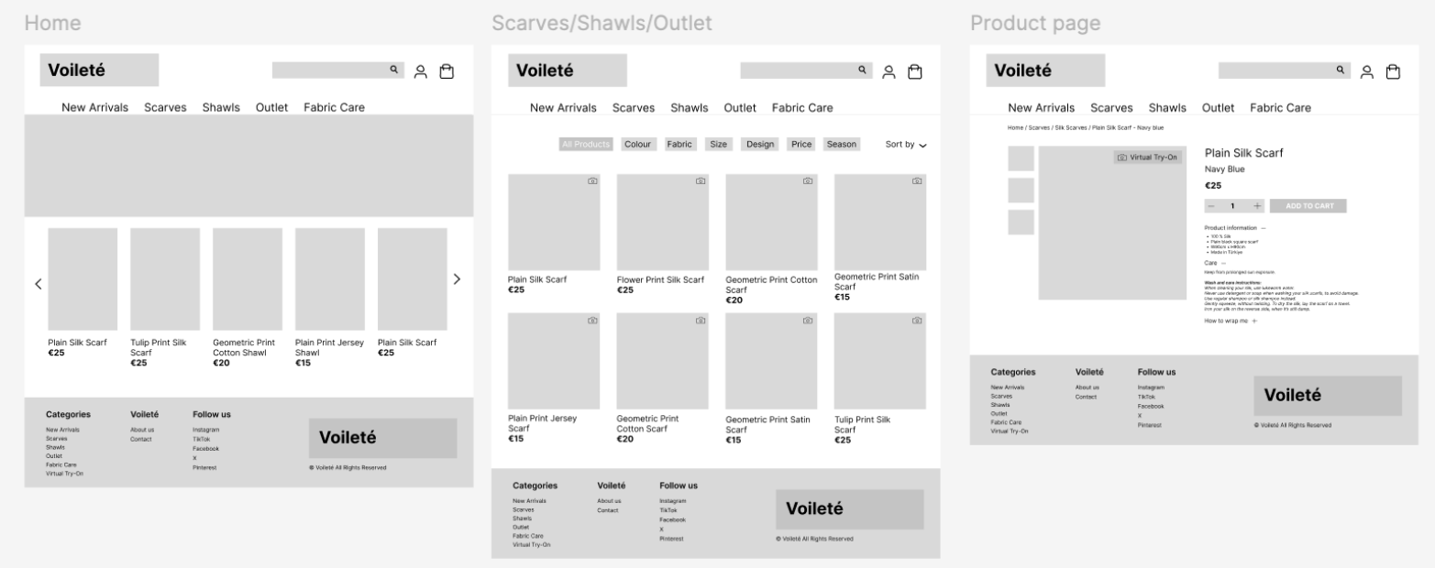Click the left carousel arrow on the Home page
Viewport: 1435px width, 568px height.
38,284
